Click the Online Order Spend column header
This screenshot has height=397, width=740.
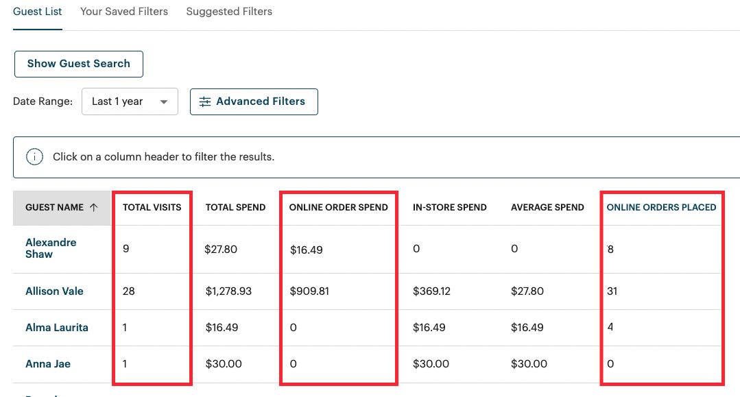[337, 206]
